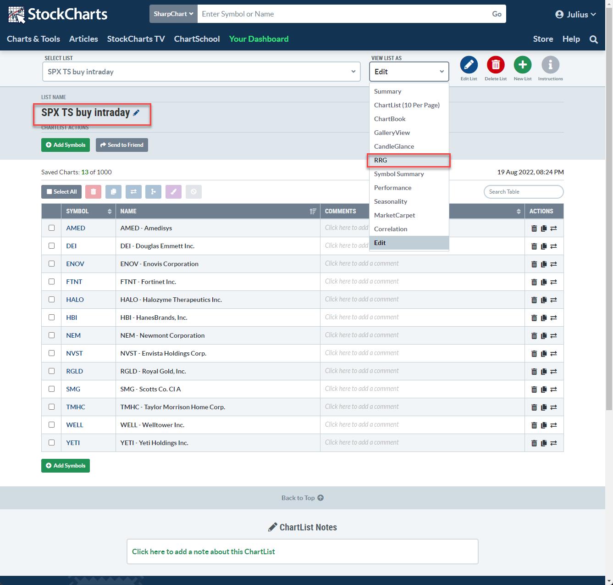
Task: Expand the Select List dropdown
Action: pyautogui.click(x=201, y=72)
